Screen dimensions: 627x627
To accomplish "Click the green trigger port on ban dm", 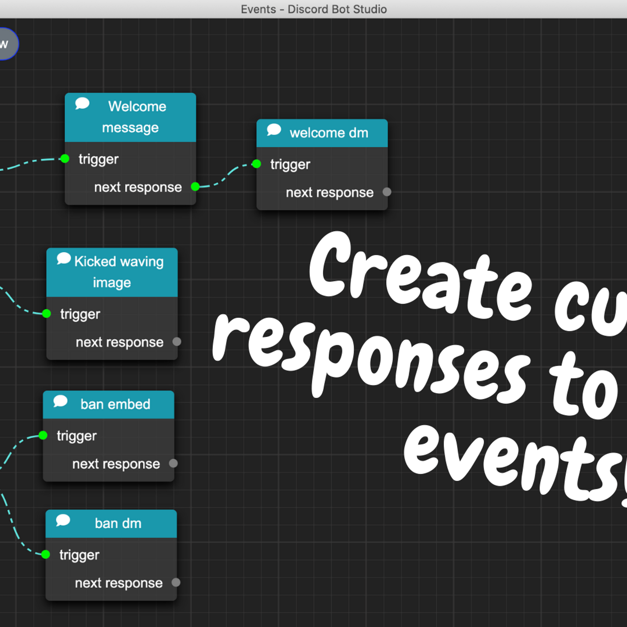I will [46, 555].
